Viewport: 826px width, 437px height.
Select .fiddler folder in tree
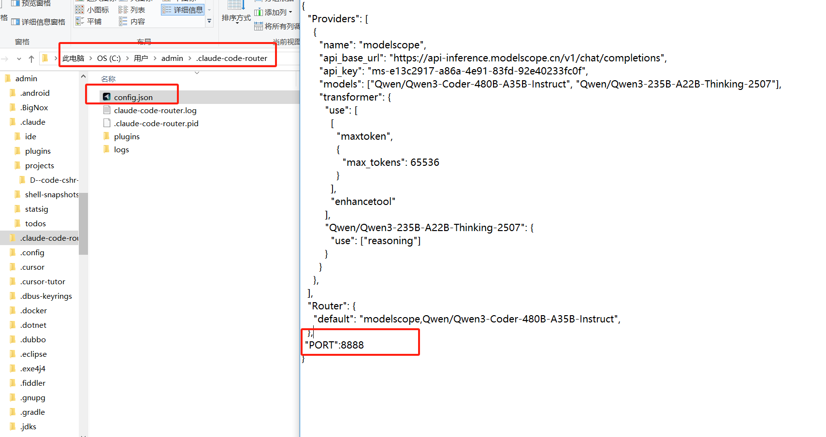tap(33, 383)
